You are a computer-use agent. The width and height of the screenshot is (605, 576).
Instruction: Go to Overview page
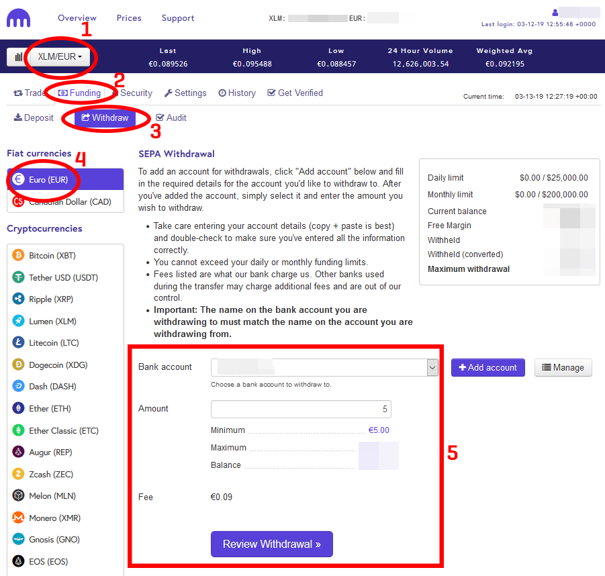click(77, 17)
